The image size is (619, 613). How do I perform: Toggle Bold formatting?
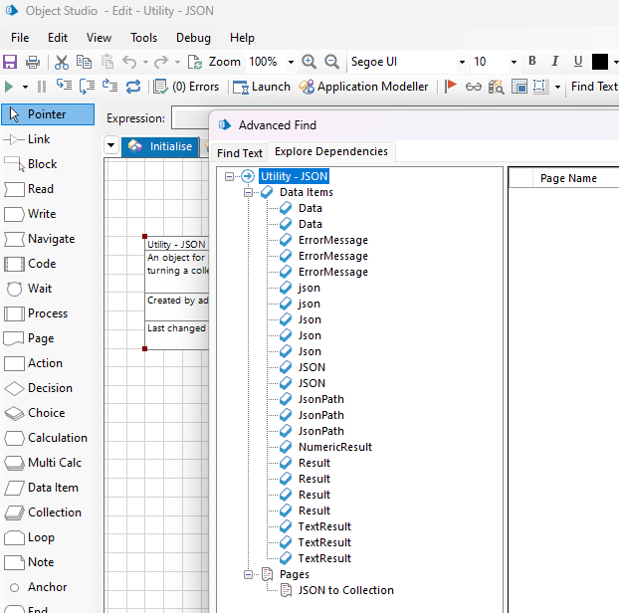(x=532, y=61)
